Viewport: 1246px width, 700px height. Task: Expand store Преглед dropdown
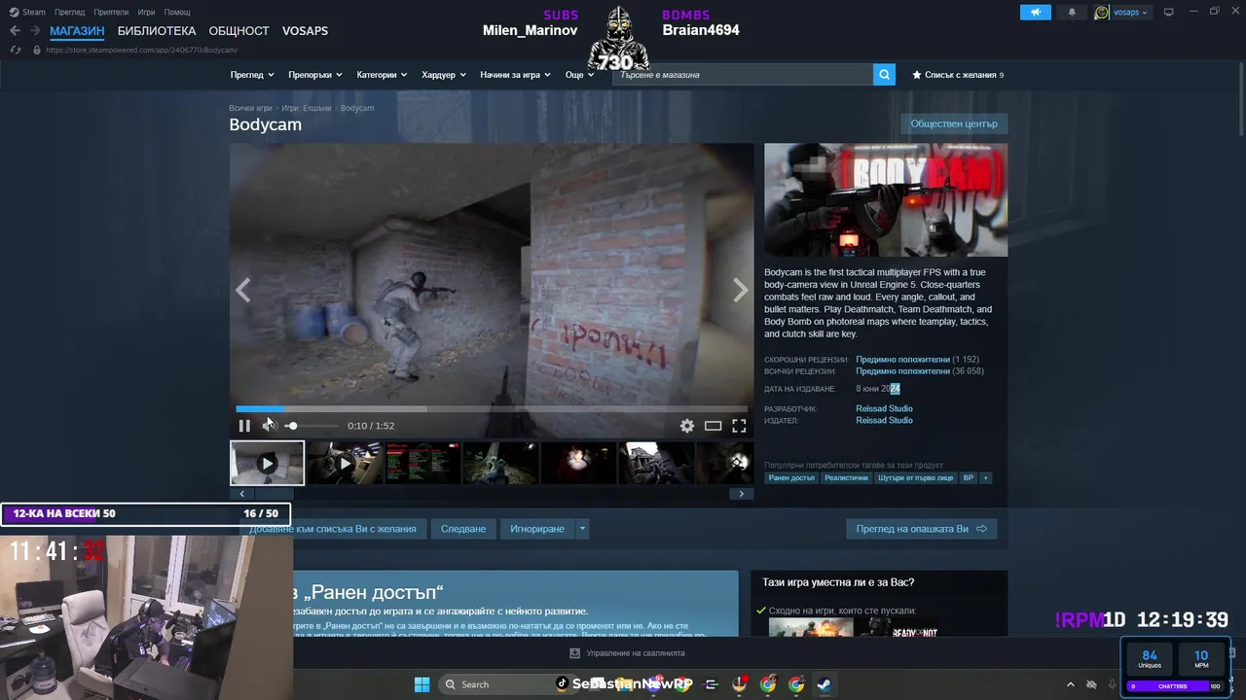[252, 75]
